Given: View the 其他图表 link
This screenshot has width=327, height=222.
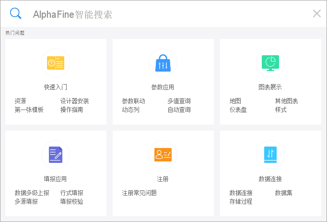Looking at the screenshot, I should coord(286,101).
